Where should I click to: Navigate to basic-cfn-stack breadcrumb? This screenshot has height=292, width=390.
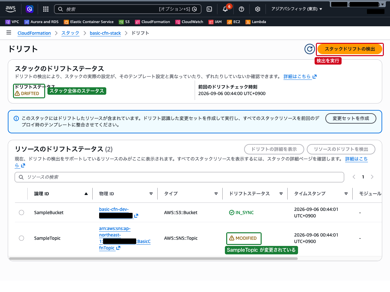(105, 33)
